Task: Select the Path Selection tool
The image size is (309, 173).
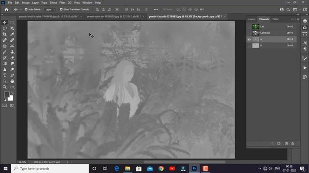Action: [x=5, y=81]
